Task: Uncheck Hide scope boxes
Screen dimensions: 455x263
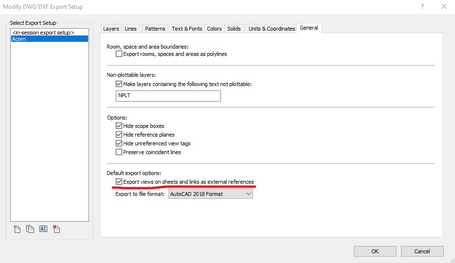Action: 119,126
